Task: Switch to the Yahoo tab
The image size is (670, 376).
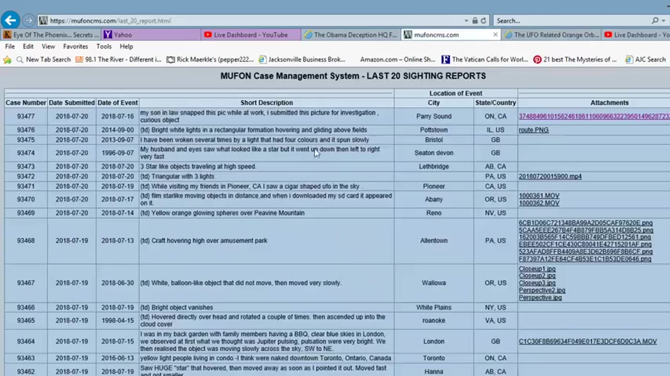Action: [151, 35]
